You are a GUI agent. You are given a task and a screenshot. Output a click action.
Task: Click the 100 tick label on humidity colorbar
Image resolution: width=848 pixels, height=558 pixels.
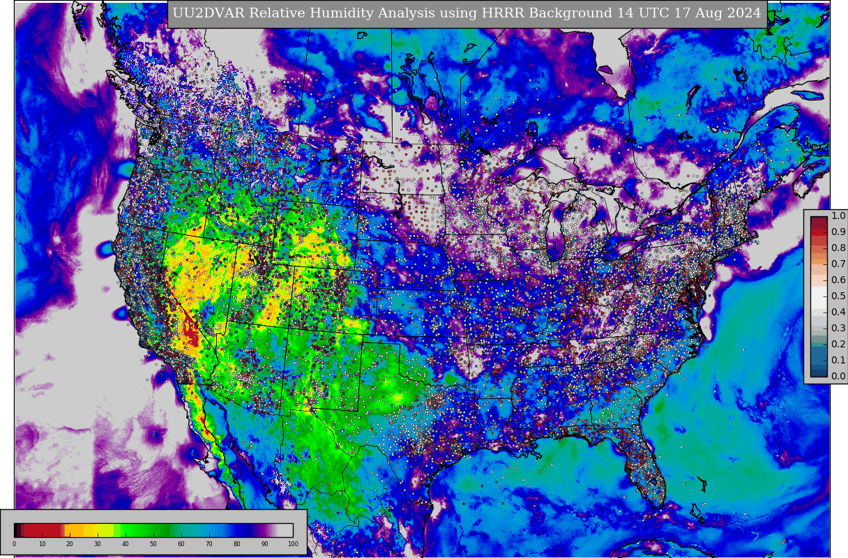pyautogui.click(x=293, y=544)
